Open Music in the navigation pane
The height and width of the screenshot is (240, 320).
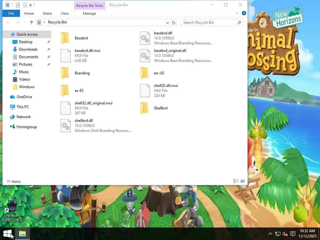coord(24,72)
